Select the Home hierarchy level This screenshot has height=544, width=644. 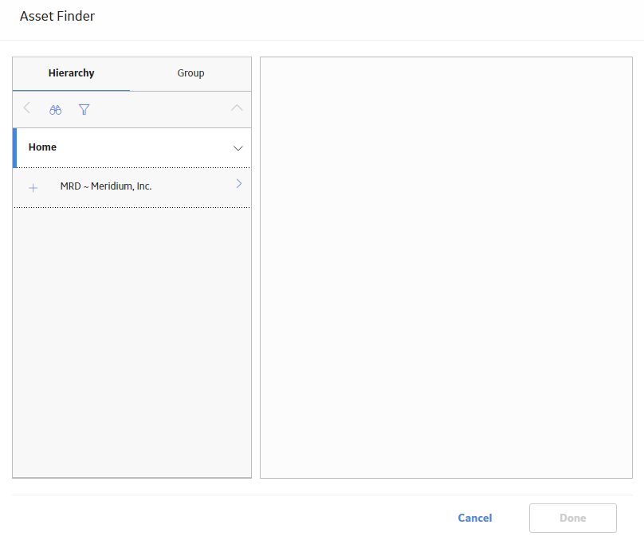132,148
